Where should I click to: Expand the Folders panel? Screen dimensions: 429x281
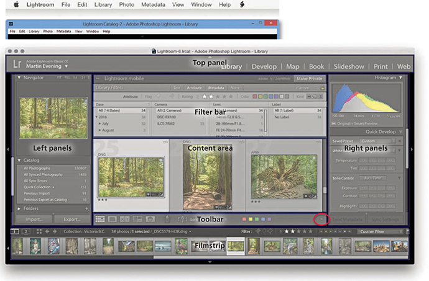19,208
